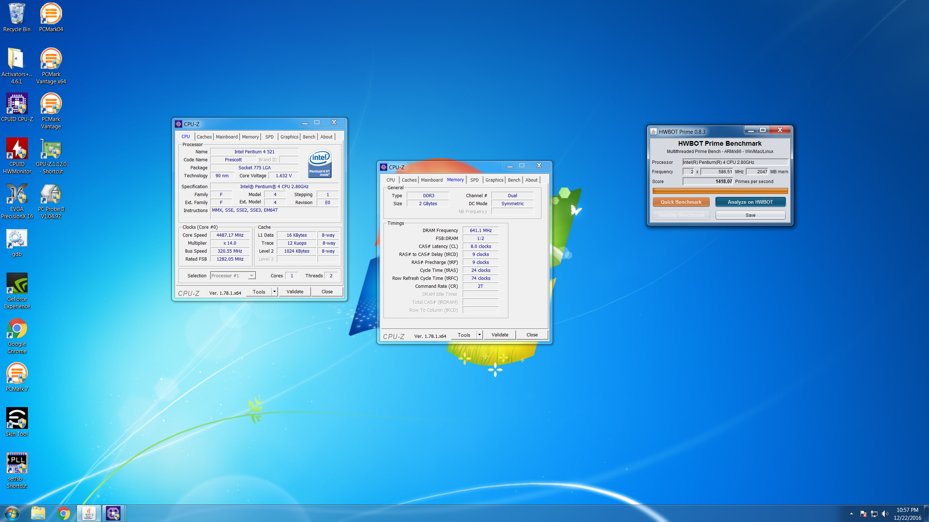Click Analyze on HWBOT button
The height and width of the screenshot is (522, 929).
(750, 202)
